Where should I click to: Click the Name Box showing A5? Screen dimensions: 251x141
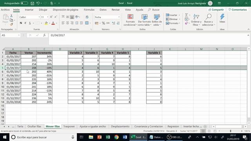(x=11, y=35)
